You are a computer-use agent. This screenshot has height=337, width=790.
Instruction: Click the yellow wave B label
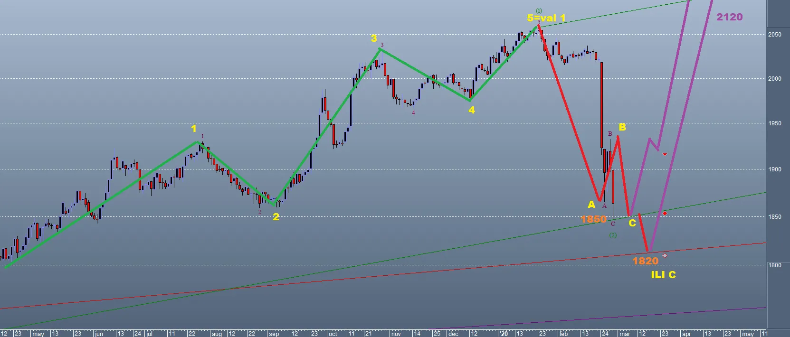click(622, 127)
